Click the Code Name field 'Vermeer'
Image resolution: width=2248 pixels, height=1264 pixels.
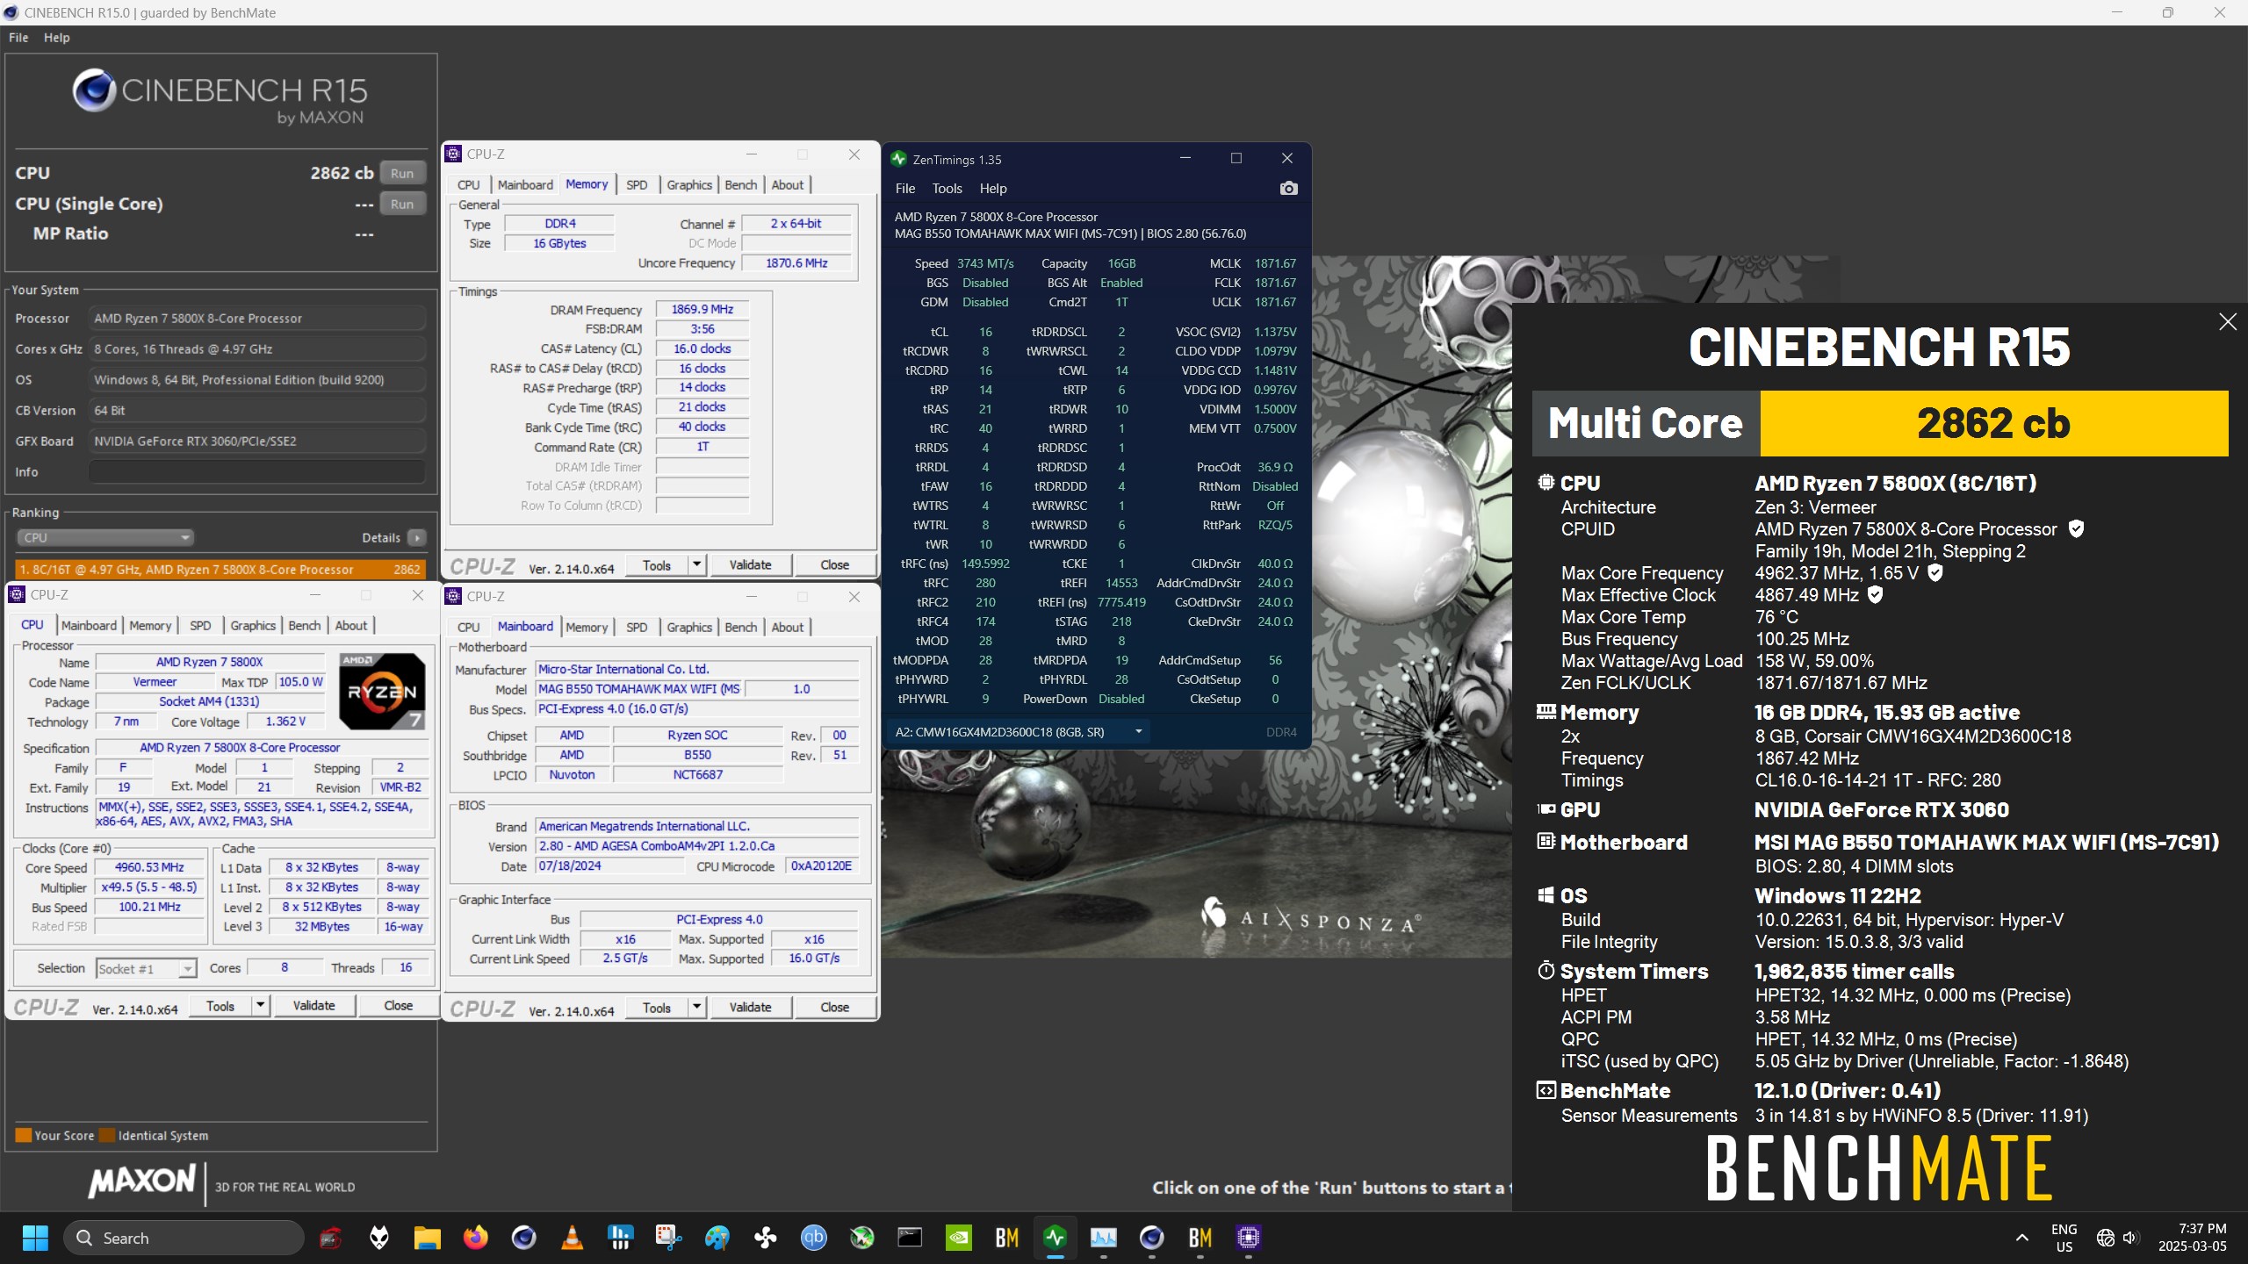(x=155, y=681)
